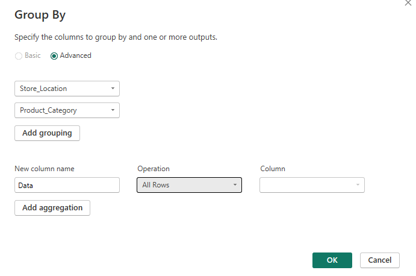Open the Store_Location grouping dropdown
The height and width of the screenshot is (276, 416).
67,89
